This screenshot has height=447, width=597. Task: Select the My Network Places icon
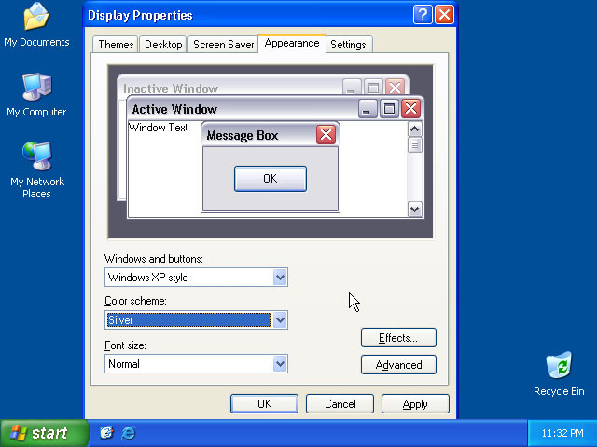click(x=36, y=170)
